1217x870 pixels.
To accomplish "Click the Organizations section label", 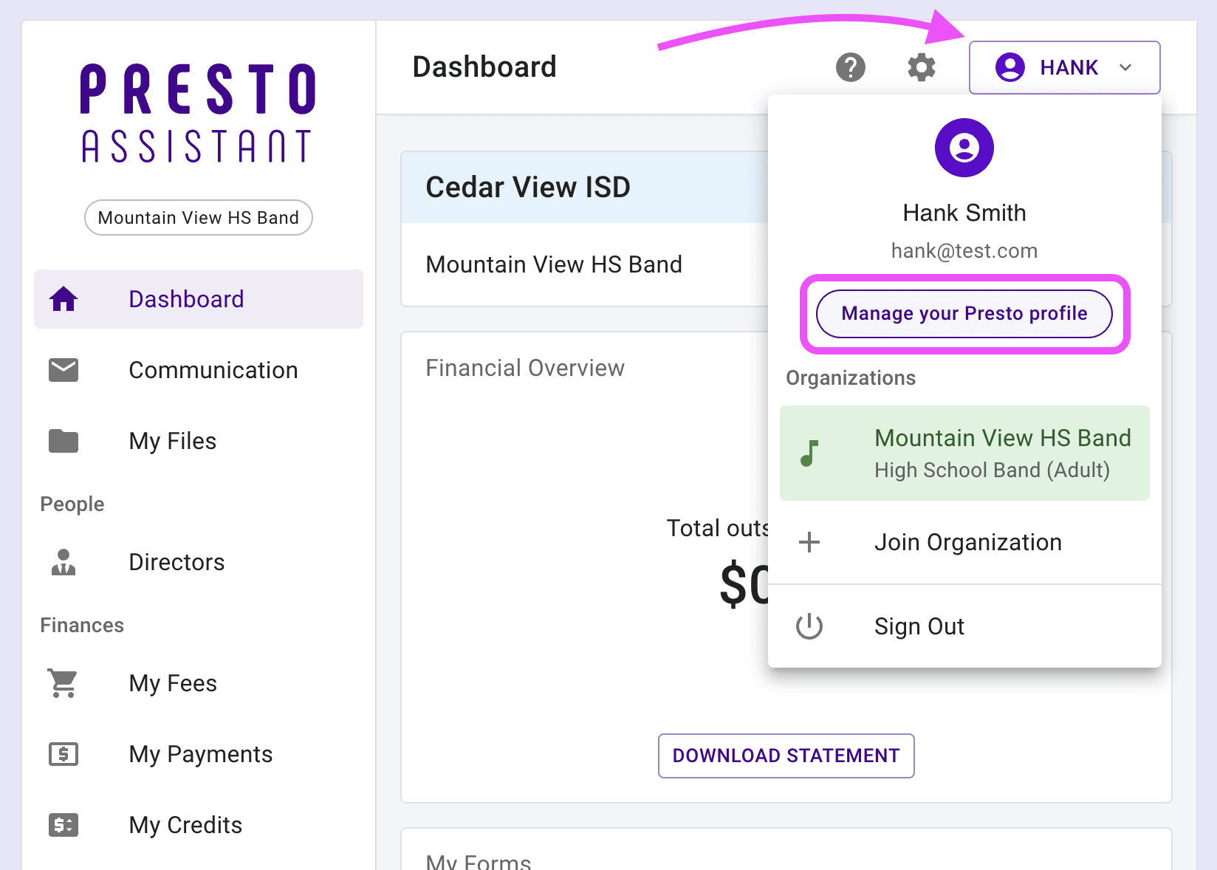I will point(851,378).
